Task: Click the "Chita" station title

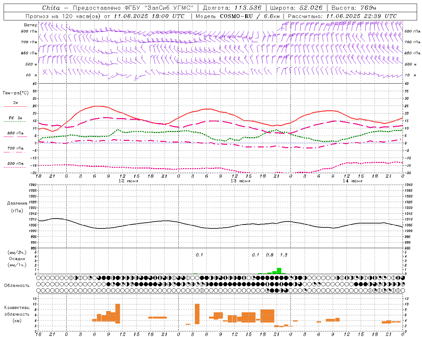Action: tap(51, 8)
